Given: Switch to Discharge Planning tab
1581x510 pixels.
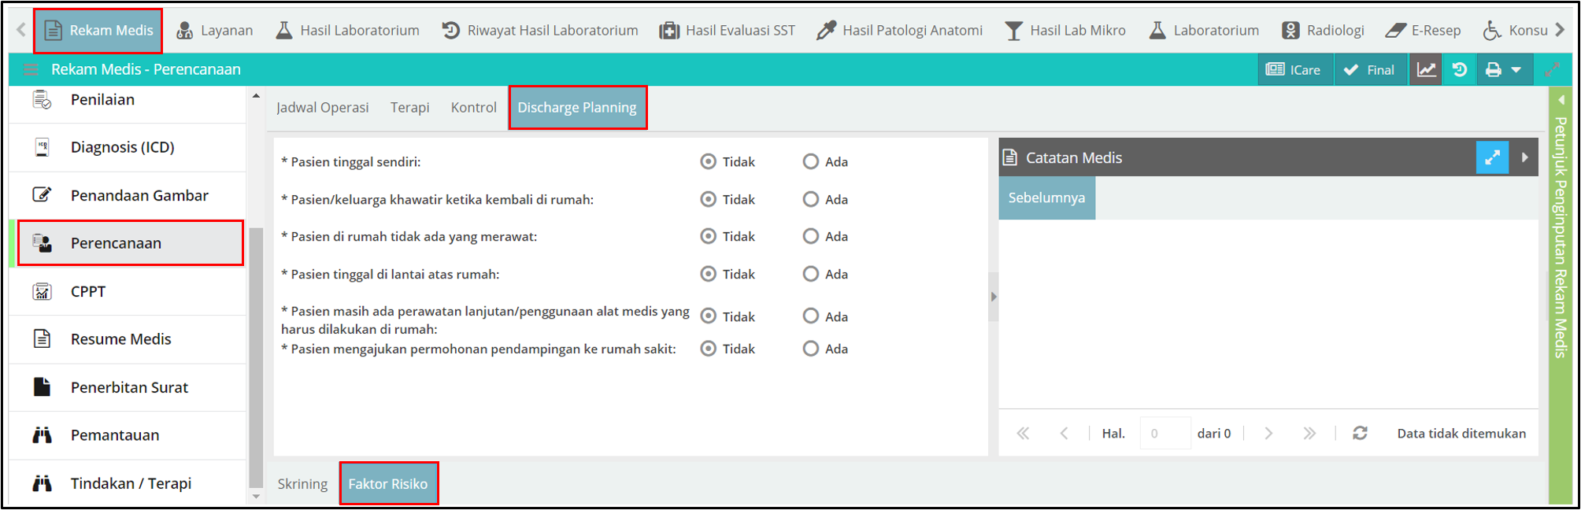Looking at the screenshot, I should pos(577,108).
